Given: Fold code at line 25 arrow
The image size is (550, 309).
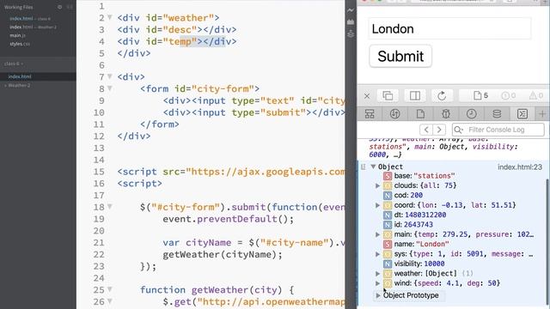Looking at the screenshot, I should click(x=110, y=289).
